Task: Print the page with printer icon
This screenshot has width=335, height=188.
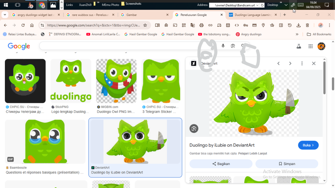Action: point(201,25)
